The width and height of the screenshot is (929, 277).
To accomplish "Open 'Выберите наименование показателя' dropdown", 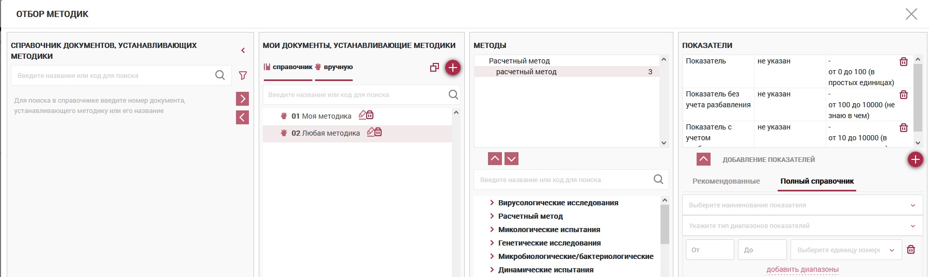I will [x=802, y=205].
